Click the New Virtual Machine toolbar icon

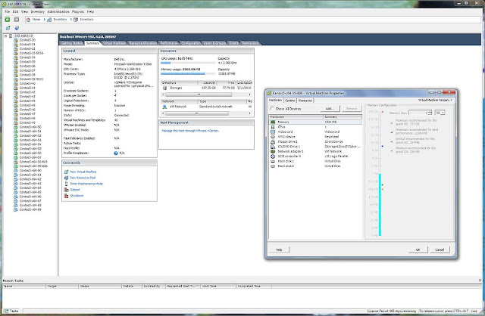pyautogui.click(x=8, y=28)
